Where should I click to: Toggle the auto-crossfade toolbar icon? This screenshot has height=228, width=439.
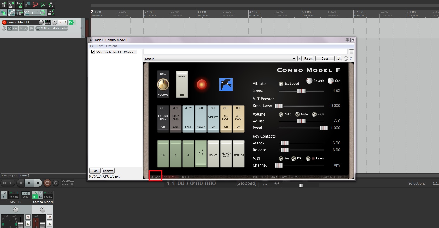[x=4, y=12]
